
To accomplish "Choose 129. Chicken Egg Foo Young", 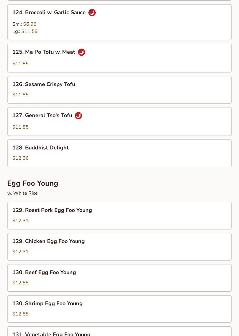I will [49, 241].
